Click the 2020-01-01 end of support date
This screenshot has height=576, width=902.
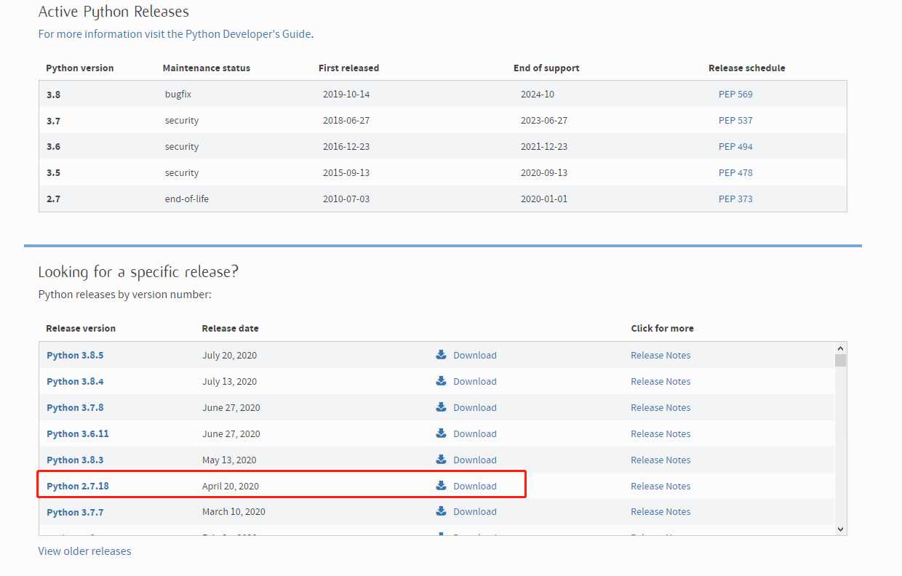[x=544, y=199]
